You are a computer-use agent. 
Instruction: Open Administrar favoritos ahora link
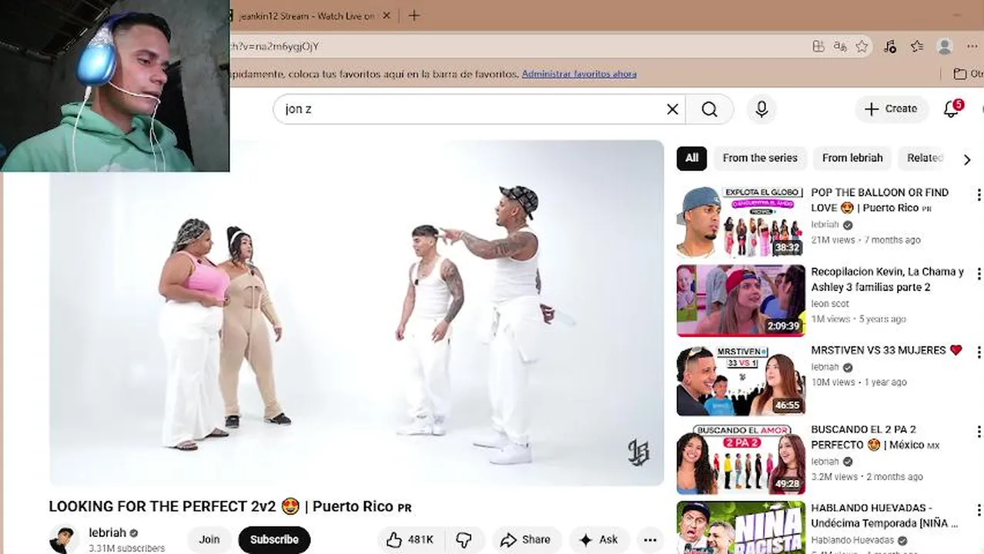pos(579,74)
